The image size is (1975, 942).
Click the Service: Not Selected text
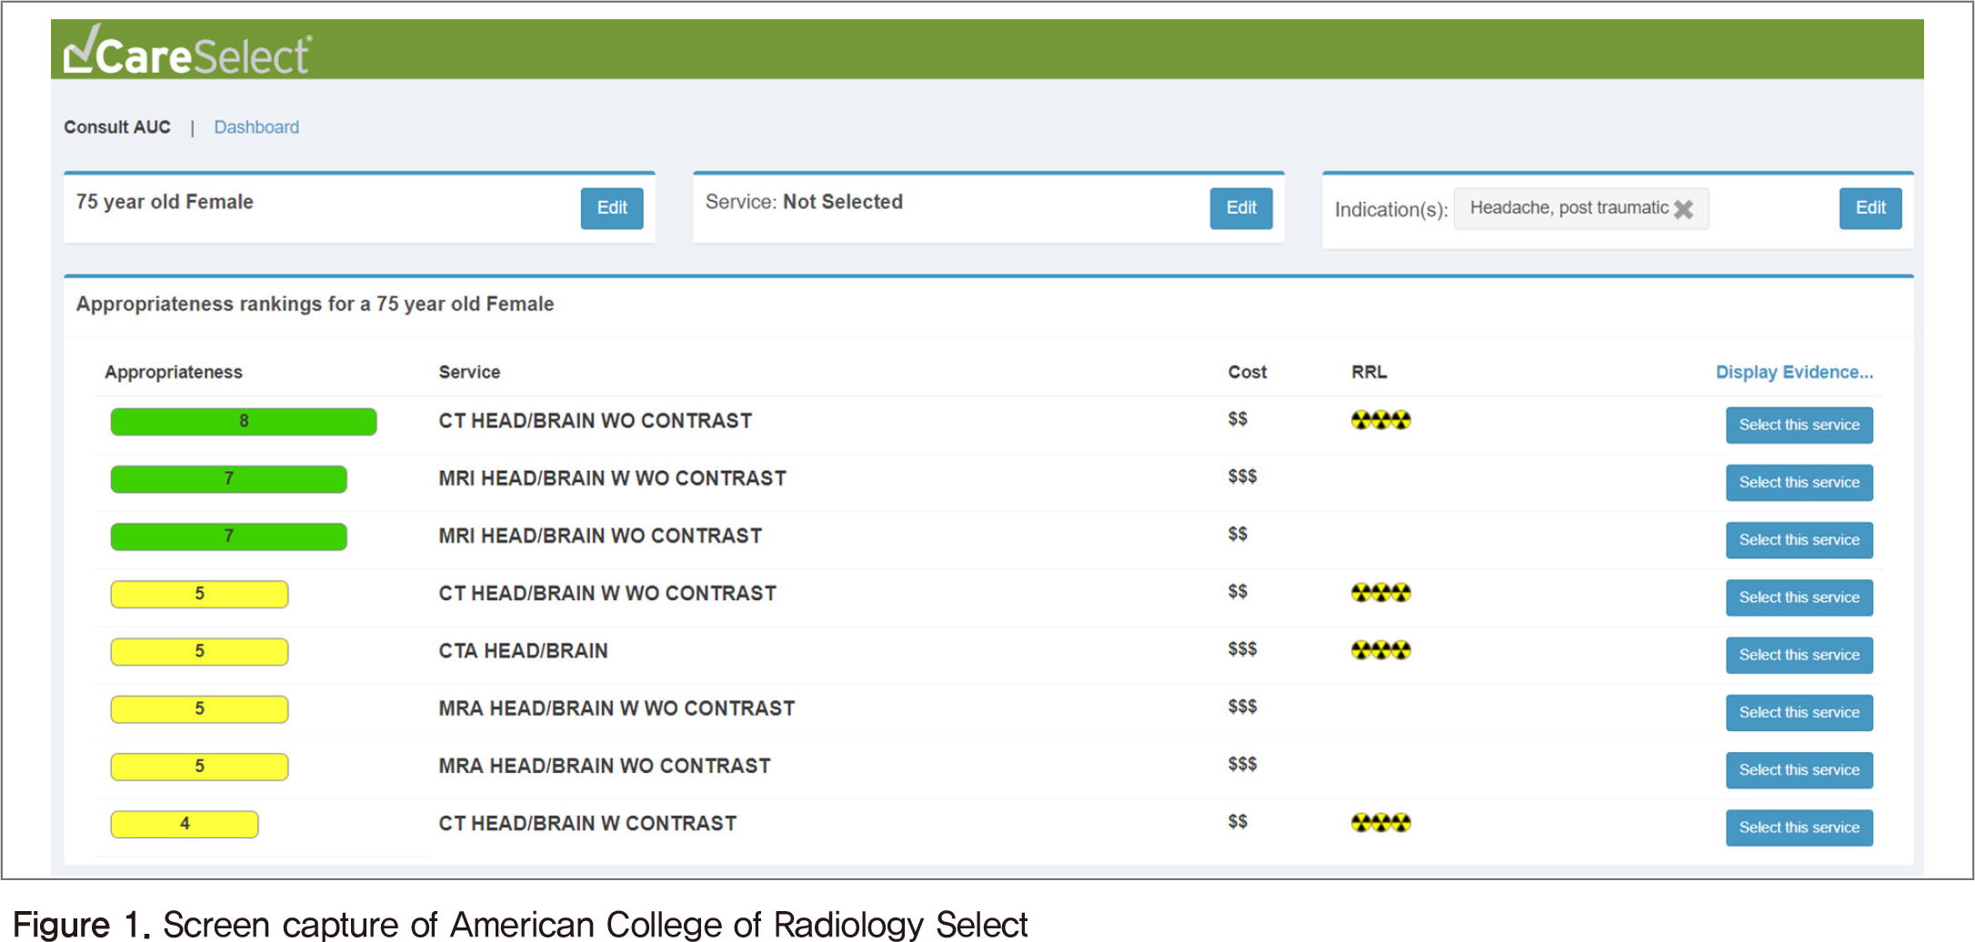[x=804, y=202]
